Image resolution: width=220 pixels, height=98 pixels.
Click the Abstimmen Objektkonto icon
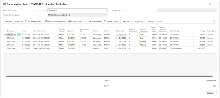[x=46, y=21]
